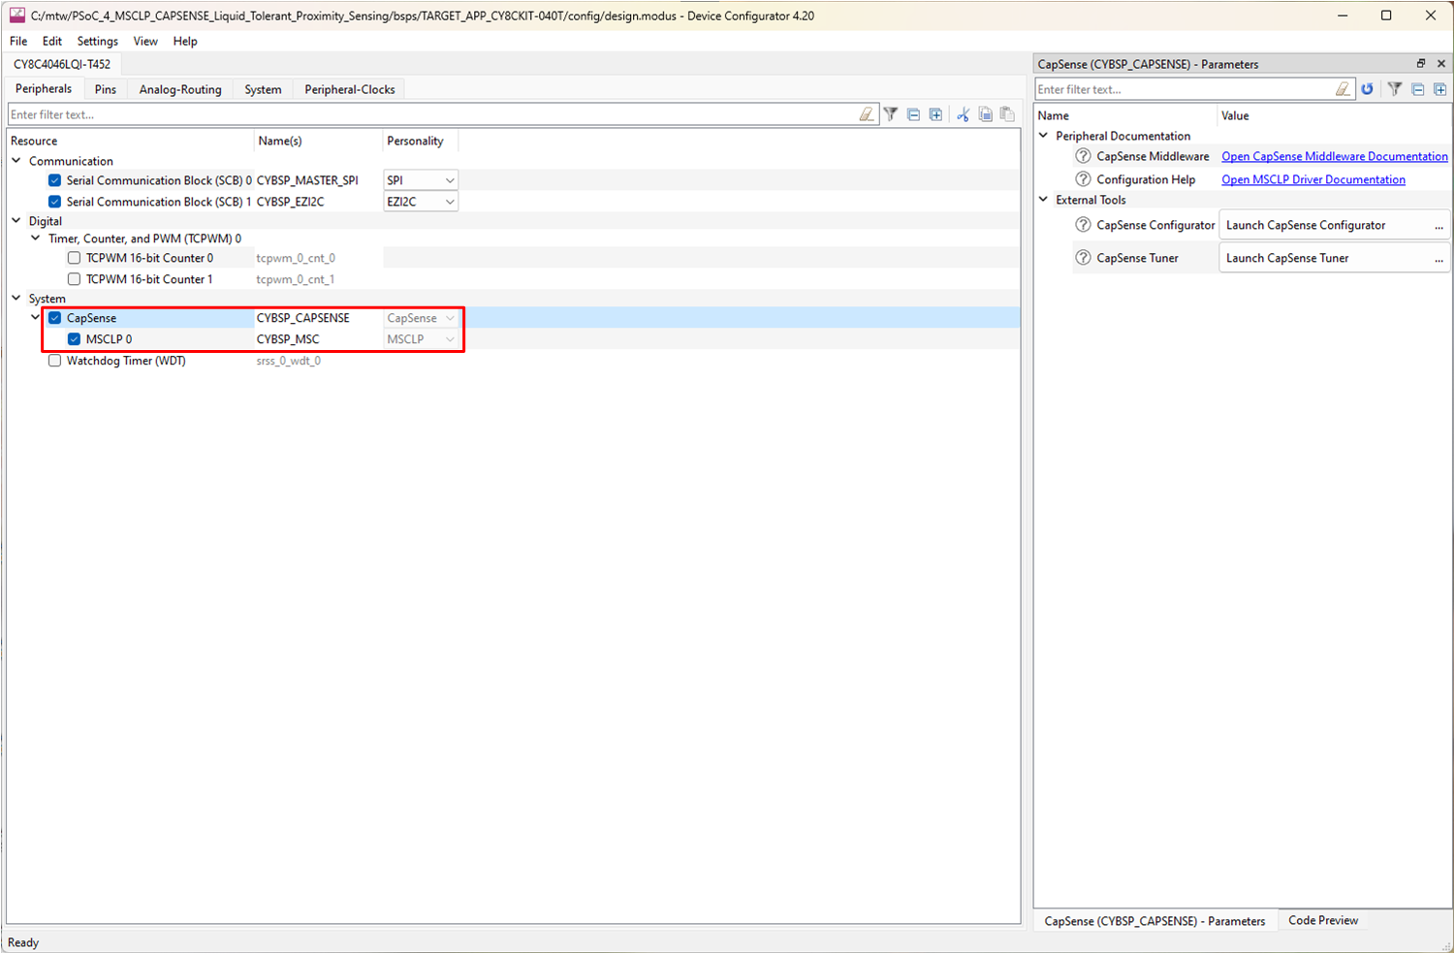The width and height of the screenshot is (1455, 954).
Task: Switch to the Analog-Routing tab
Action: click(x=180, y=89)
